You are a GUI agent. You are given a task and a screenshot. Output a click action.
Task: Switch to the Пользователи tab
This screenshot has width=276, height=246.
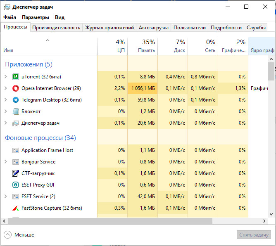click(190, 28)
